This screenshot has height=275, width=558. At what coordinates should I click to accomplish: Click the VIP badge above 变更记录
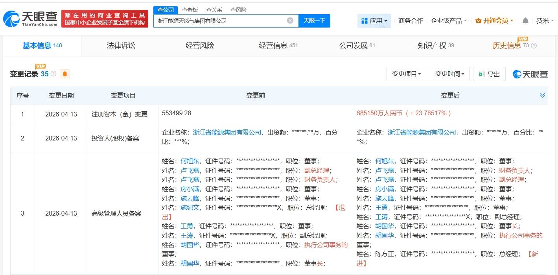point(40,66)
